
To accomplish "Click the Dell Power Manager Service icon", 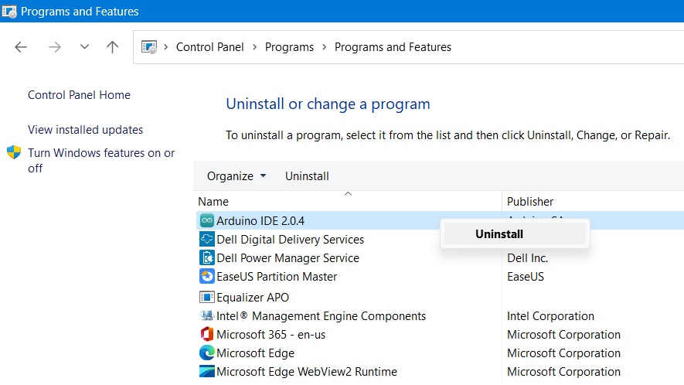I will pyautogui.click(x=207, y=258).
